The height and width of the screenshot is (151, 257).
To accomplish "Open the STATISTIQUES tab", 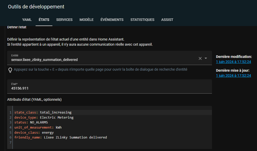I will point(142,20).
